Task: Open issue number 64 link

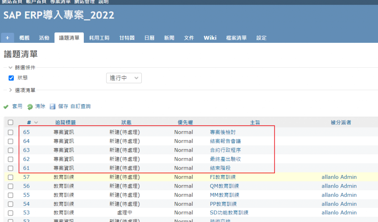Action: (26, 141)
